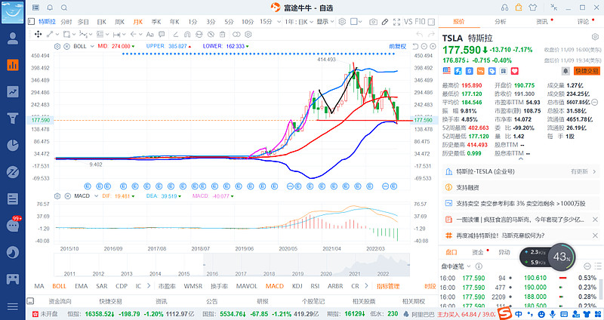
Task: Open the stock screener funnel sidebar icon
Action: click(13, 118)
